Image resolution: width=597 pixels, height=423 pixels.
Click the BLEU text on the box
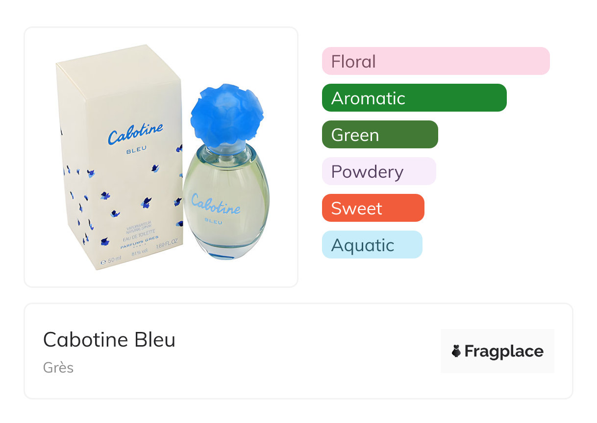[x=135, y=151]
